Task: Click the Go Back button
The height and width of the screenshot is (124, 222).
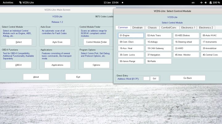Action: [187, 78]
